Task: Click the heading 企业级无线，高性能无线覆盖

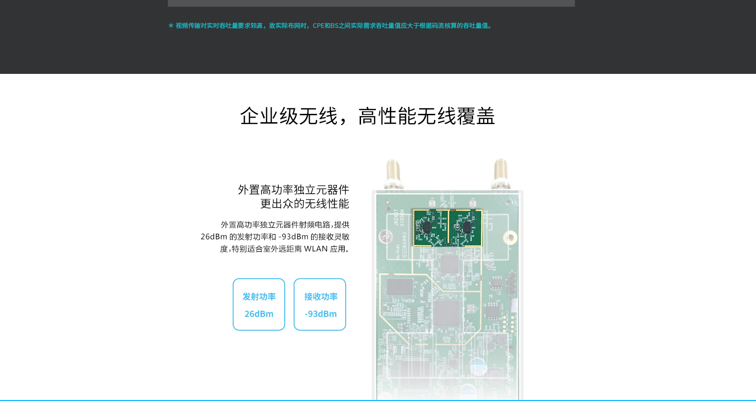Action: click(x=368, y=116)
